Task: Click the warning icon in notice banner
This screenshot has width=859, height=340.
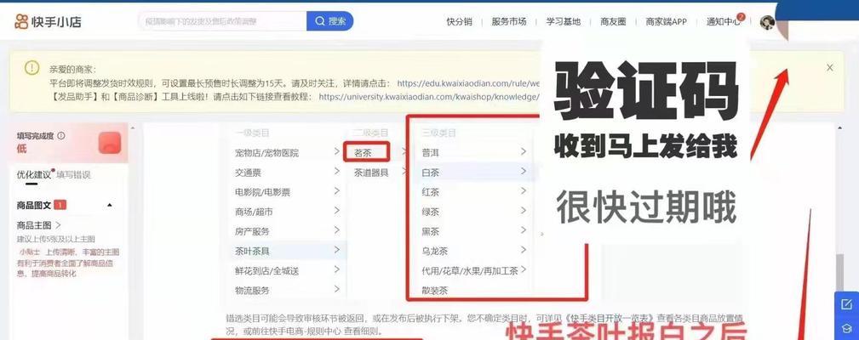Action: (31, 68)
